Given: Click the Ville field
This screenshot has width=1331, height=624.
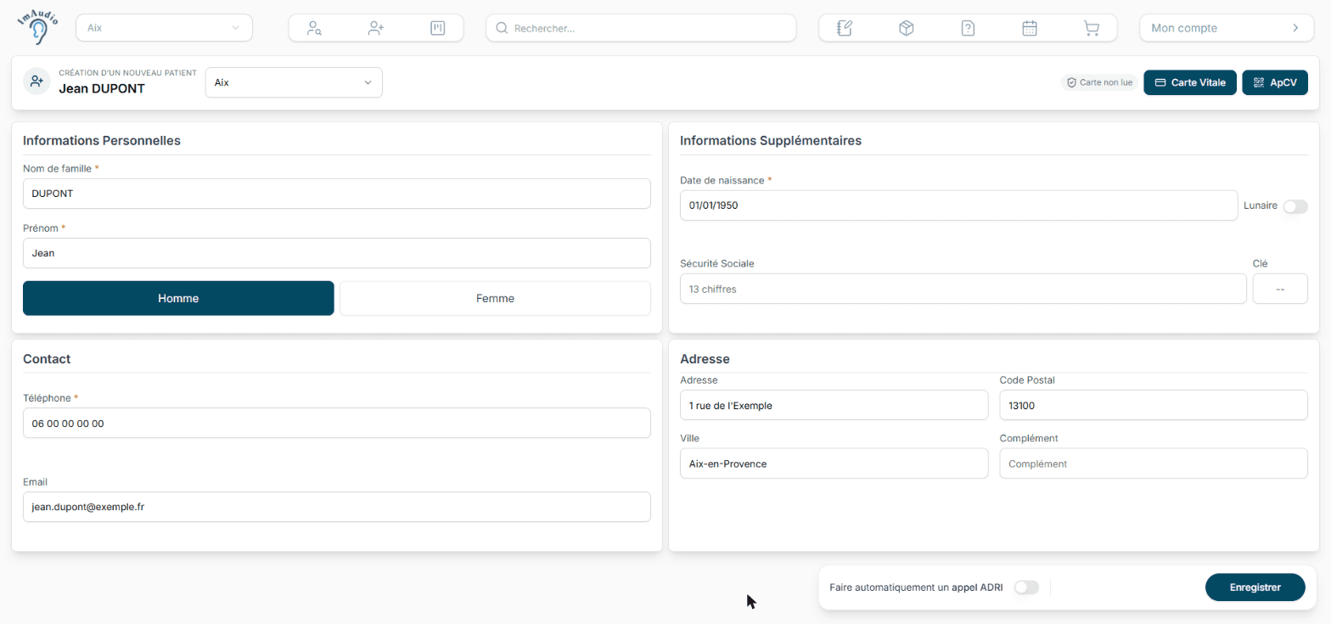Looking at the screenshot, I should [834, 464].
